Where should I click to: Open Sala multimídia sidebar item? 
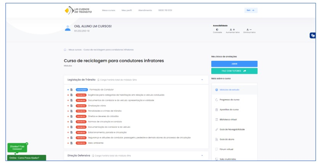point(228,159)
